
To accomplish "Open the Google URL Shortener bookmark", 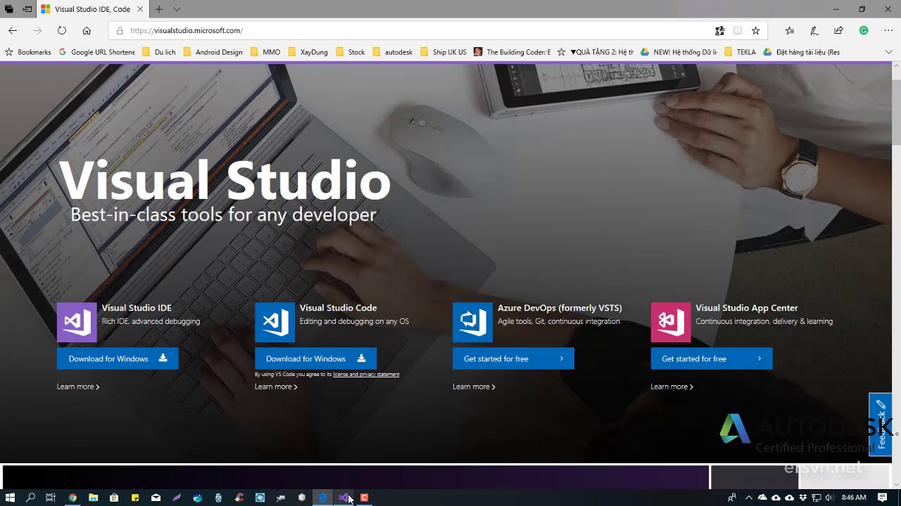I will (96, 52).
